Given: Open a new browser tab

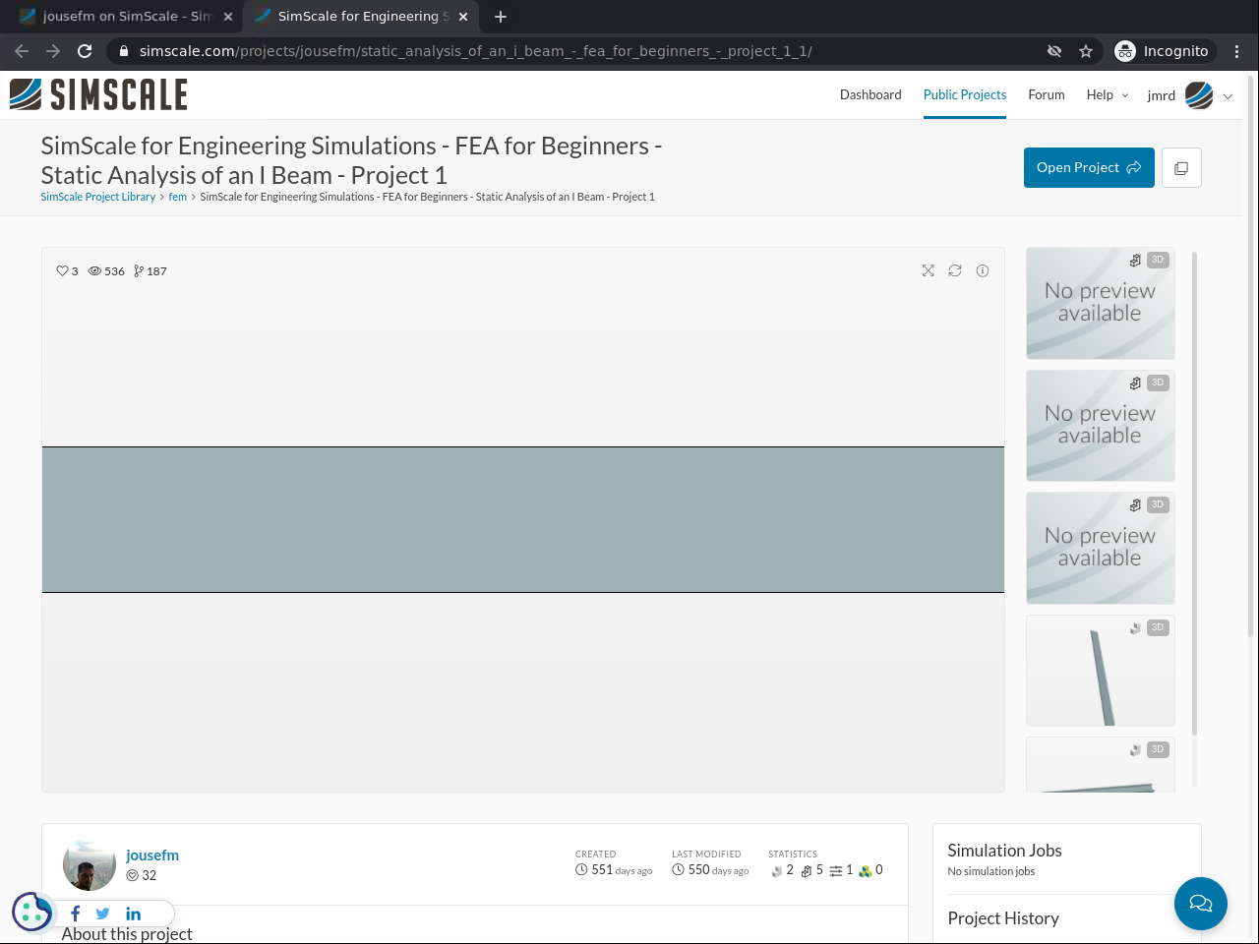Looking at the screenshot, I should (501, 17).
